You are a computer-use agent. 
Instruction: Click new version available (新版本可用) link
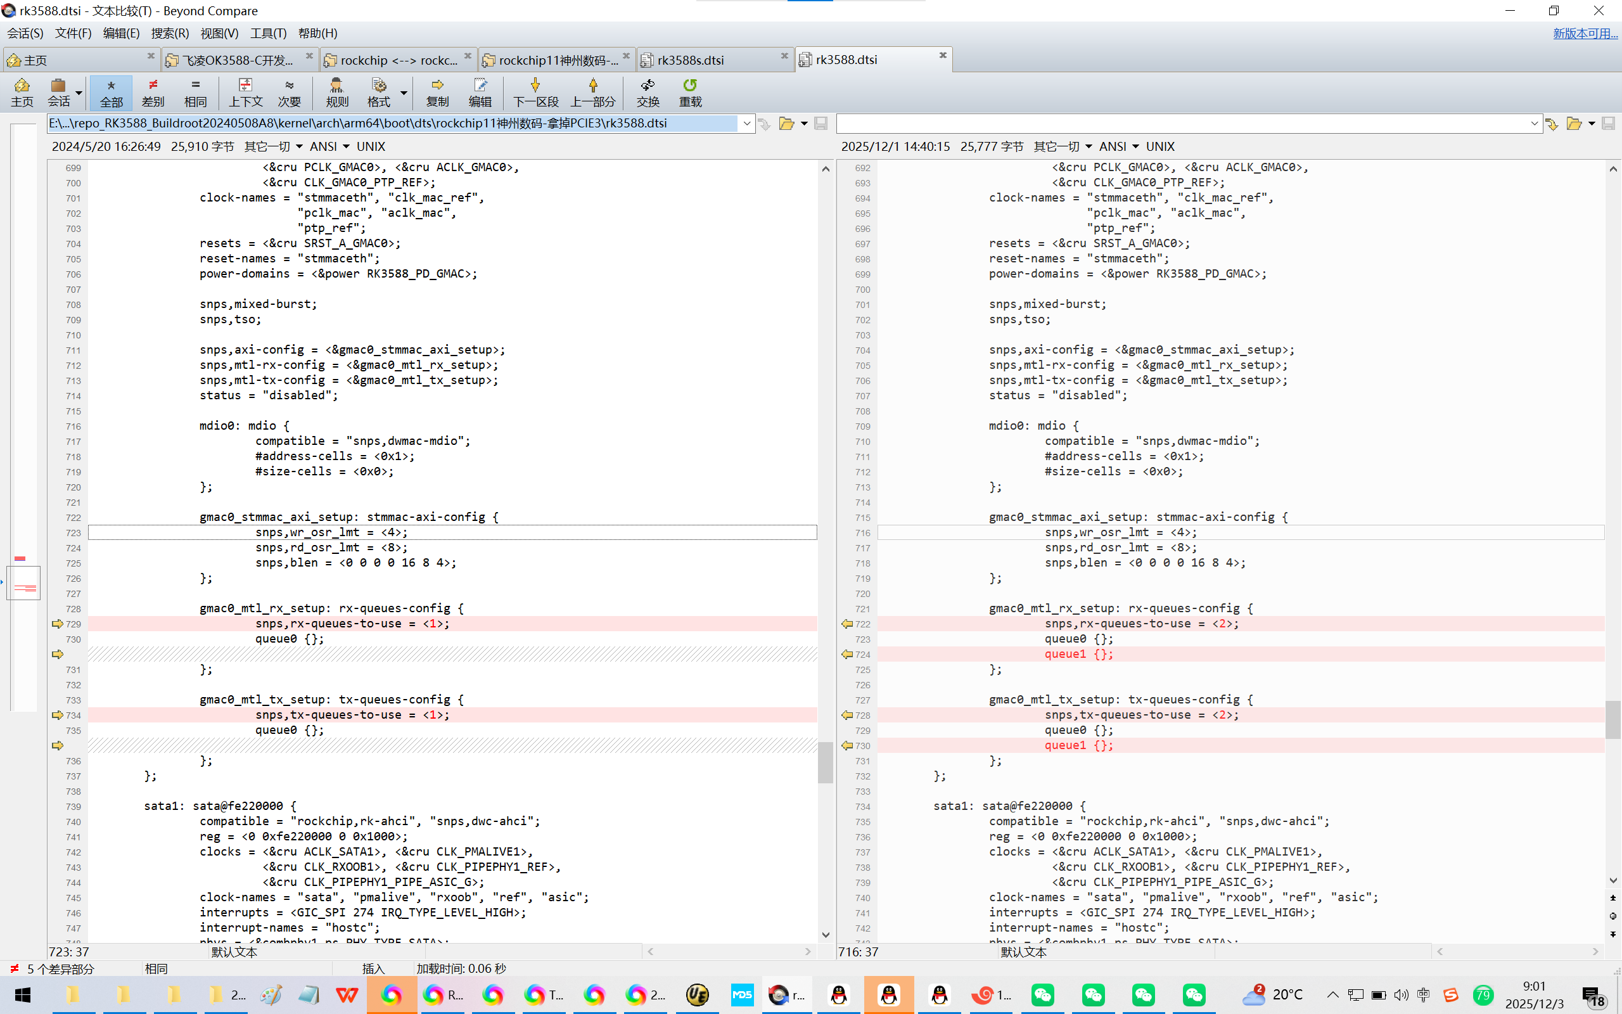click(x=1585, y=33)
